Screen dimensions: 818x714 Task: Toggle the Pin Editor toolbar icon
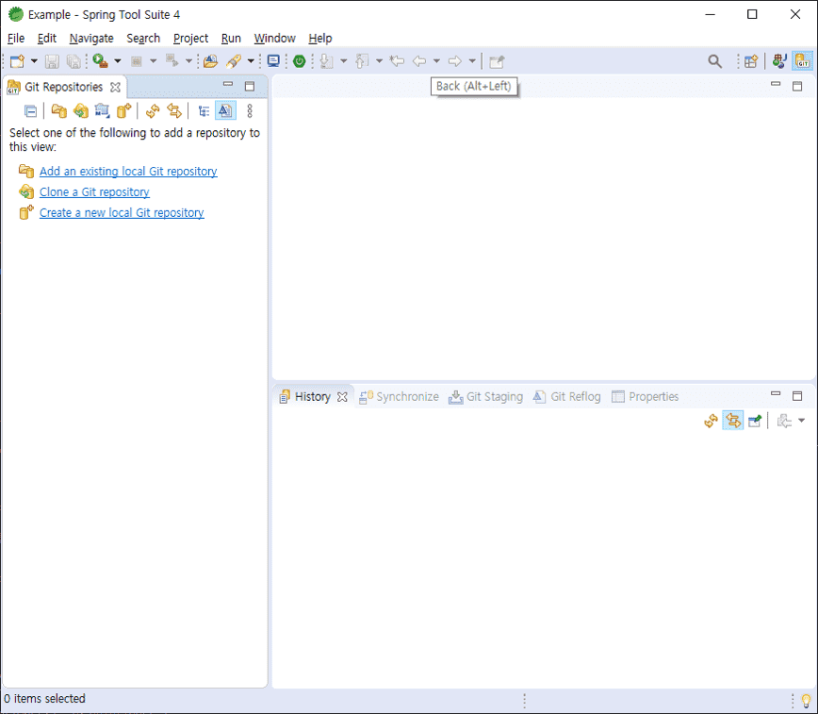(x=497, y=61)
